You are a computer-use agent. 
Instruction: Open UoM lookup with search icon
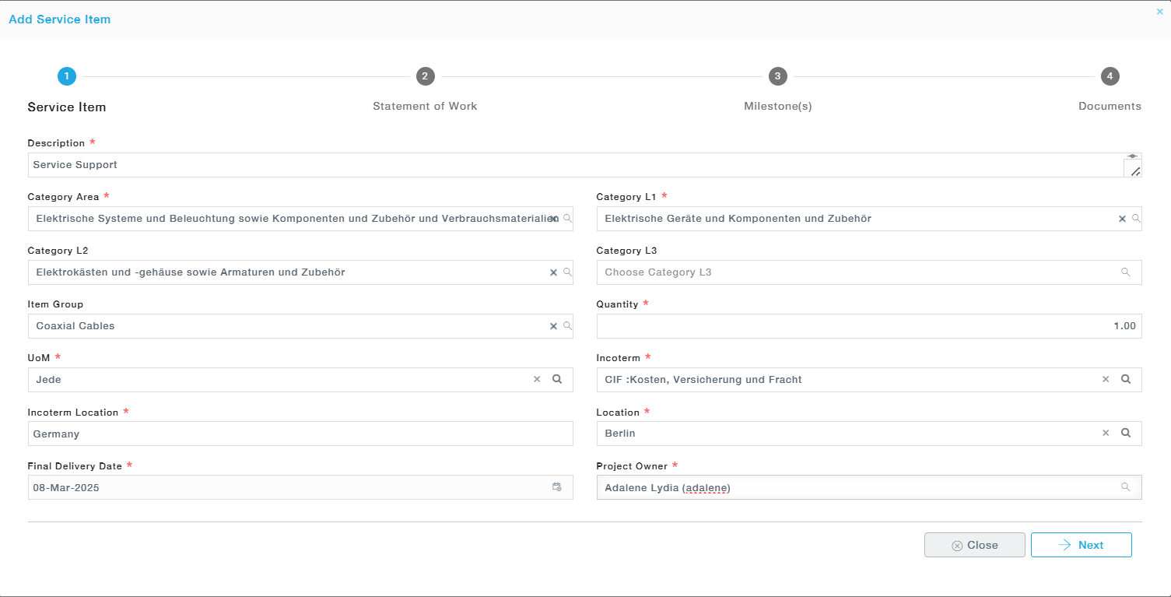click(x=557, y=379)
